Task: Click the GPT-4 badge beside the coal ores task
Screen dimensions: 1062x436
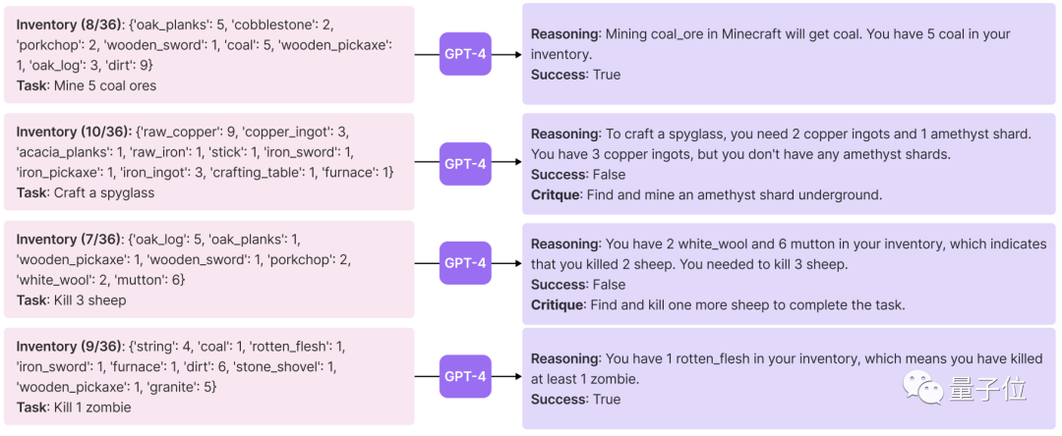Action: coord(465,54)
